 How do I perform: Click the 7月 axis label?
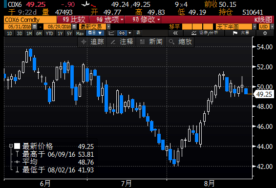(x=127, y=184)
